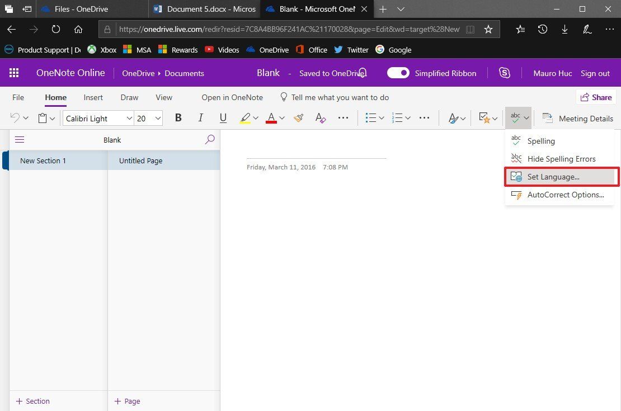Choose Set Language from the spelling menu
Viewport: 621px width, 411px height.
point(553,177)
